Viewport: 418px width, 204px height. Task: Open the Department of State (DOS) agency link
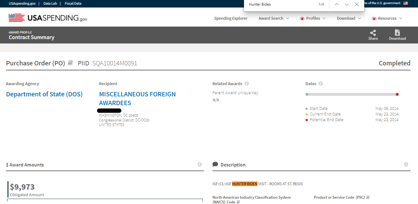pos(44,94)
